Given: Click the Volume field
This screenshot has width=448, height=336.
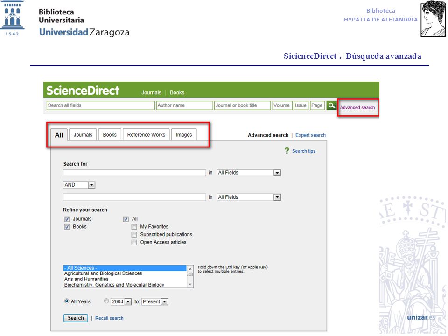Looking at the screenshot, I should (x=283, y=105).
